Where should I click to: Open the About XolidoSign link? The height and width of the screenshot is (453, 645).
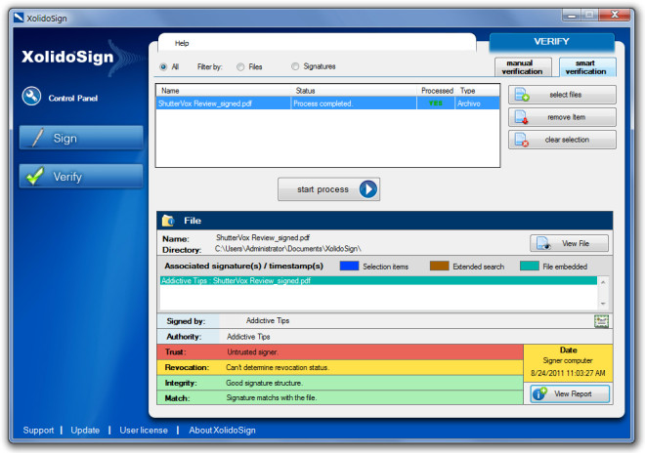coord(222,430)
